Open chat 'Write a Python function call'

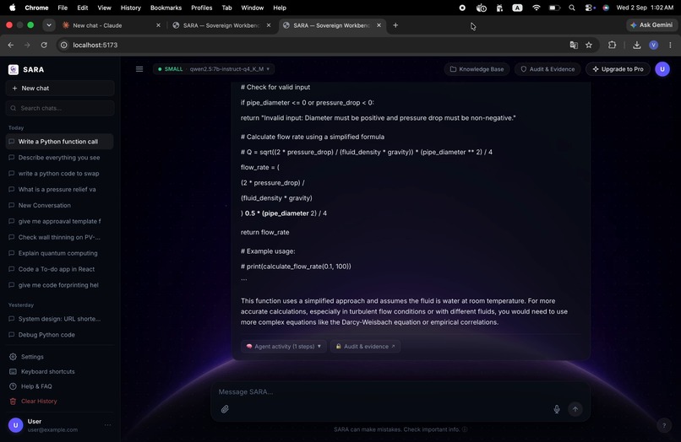[60, 142]
